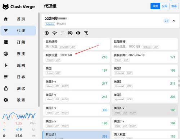Select the 美国3-v node
The height and width of the screenshot is (139, 180).
[x=76, y=110]
